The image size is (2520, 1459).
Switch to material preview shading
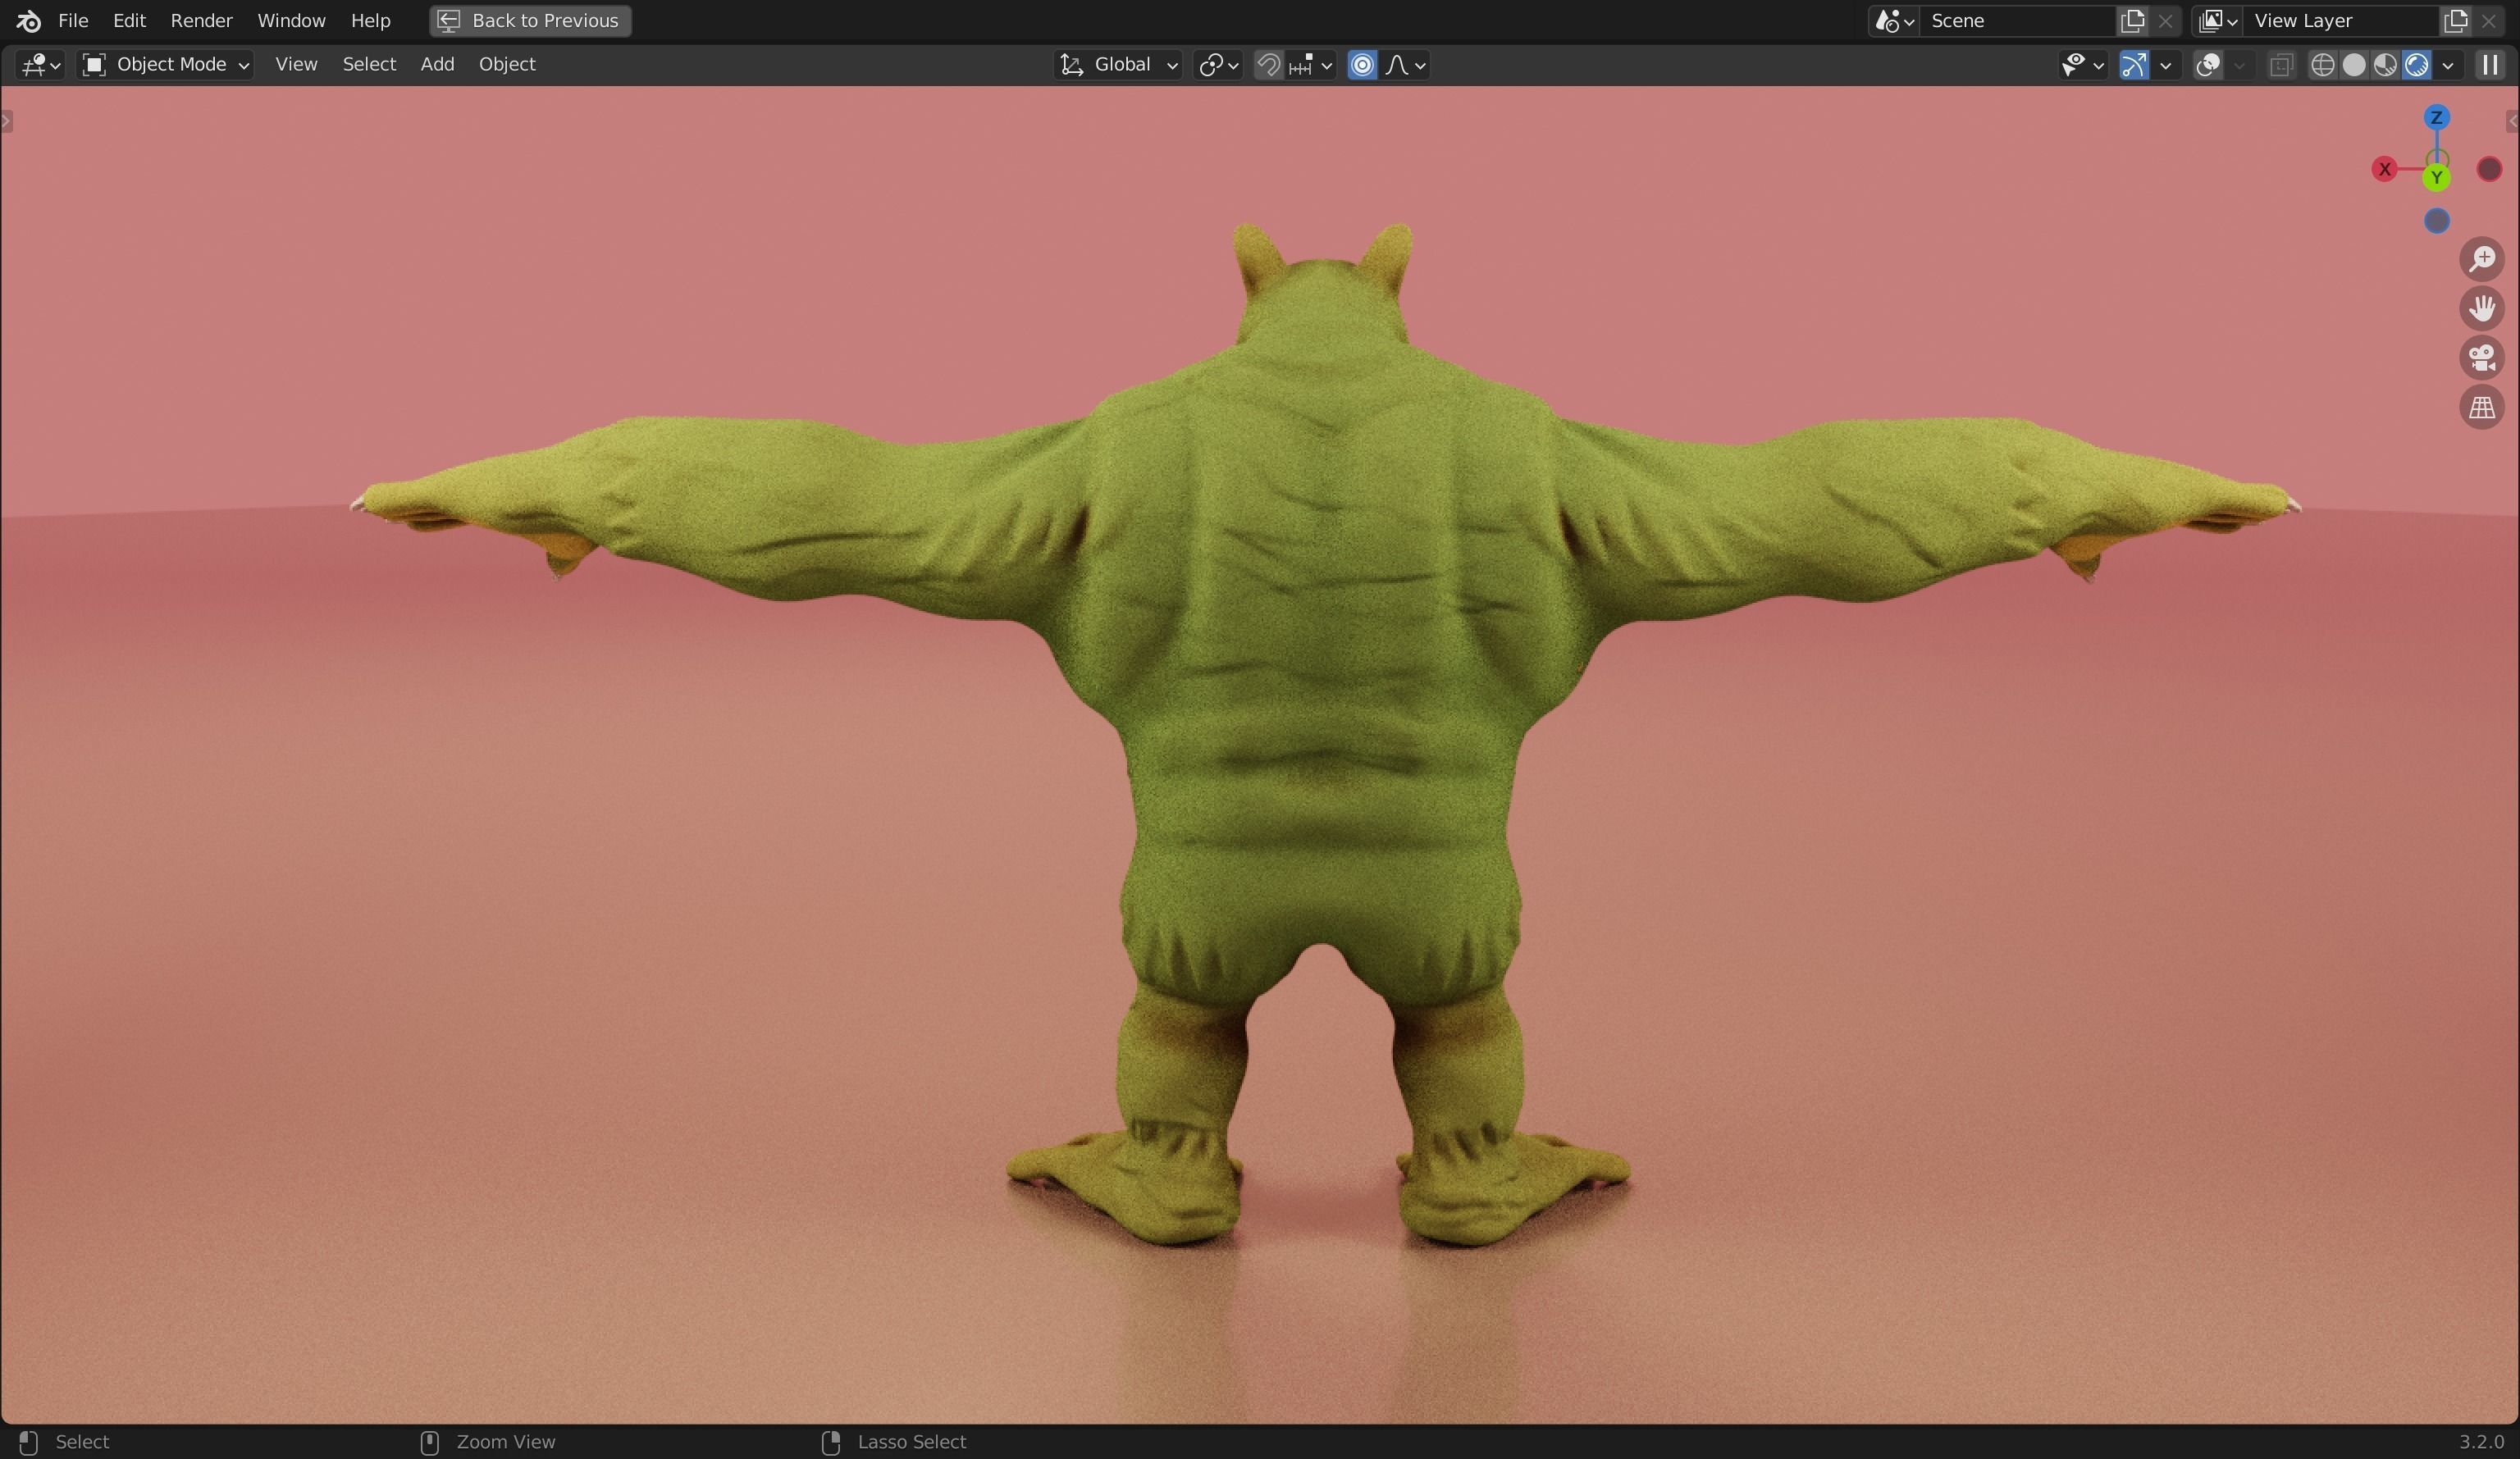pos(2385,65)
